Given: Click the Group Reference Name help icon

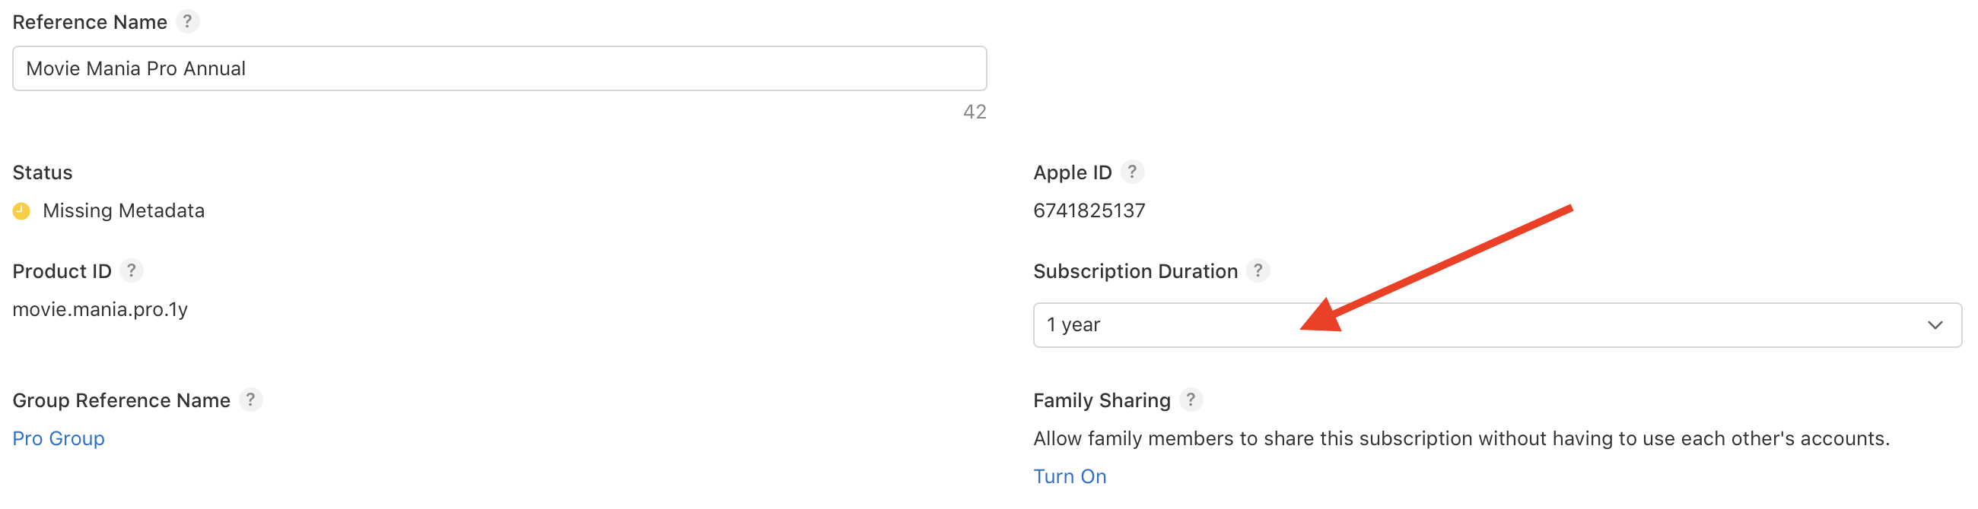Looking at the screenshot, I should tap(250, 400).
